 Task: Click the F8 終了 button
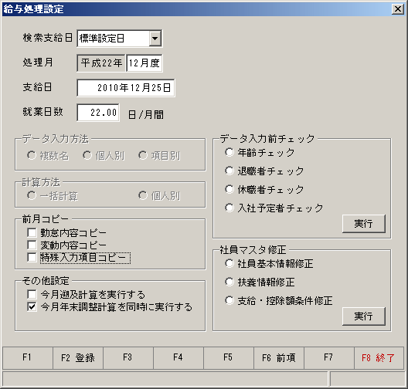379,357
